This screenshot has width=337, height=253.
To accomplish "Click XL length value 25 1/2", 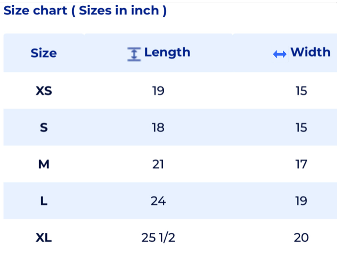I will click(158, 238).
